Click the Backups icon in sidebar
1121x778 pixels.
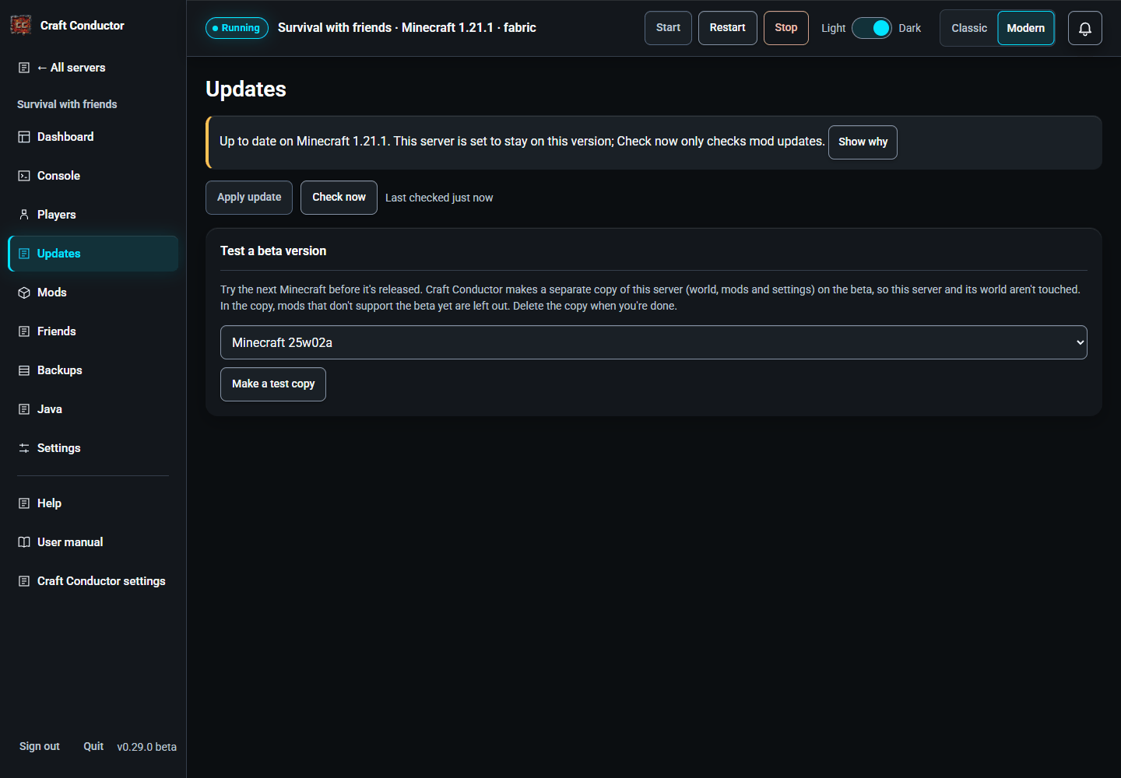[x=24, y=370]
